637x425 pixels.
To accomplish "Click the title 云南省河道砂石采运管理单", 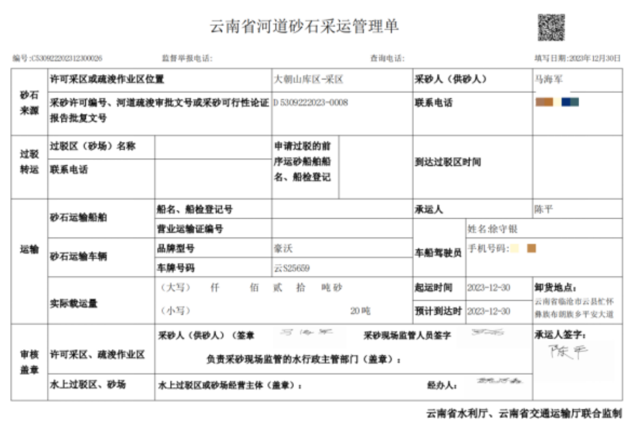I will coord(304,26).
